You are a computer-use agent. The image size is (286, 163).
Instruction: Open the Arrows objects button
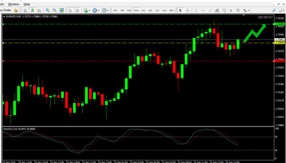pyautogui.click(x=245, y=11)
